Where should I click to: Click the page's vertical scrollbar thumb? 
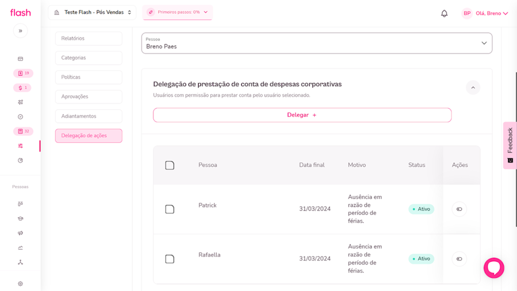click(516, 149)
